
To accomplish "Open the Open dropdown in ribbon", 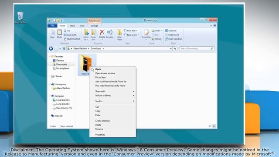I will pyautogui.click(x=157, y=31).
